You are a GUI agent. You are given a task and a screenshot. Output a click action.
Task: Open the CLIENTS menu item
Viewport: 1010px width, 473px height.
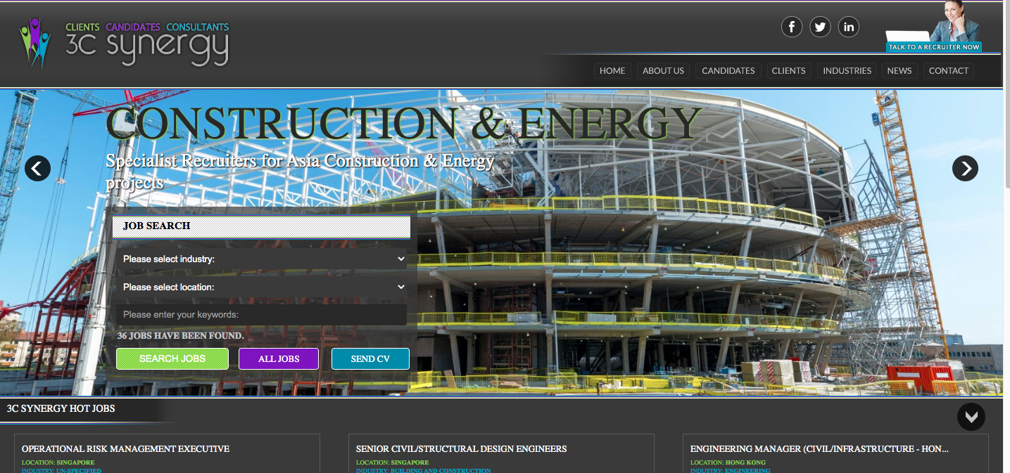point(788,70)
